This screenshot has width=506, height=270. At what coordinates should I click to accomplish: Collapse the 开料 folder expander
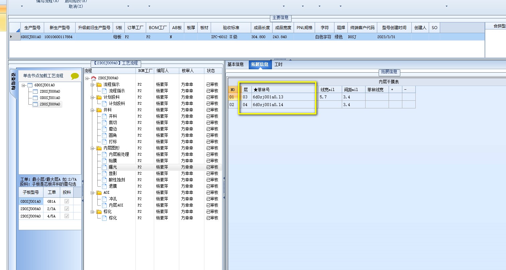(92, 110)
